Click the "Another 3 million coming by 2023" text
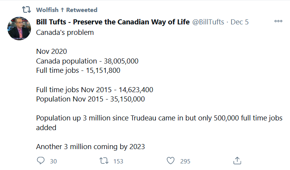Viewport: 290px width, 170px height. [x=90, y=147]
